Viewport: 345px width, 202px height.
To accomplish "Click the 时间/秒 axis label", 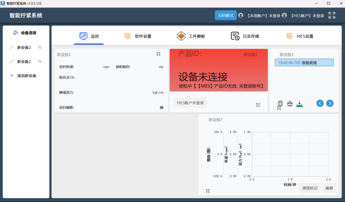I will click(290, 185).
